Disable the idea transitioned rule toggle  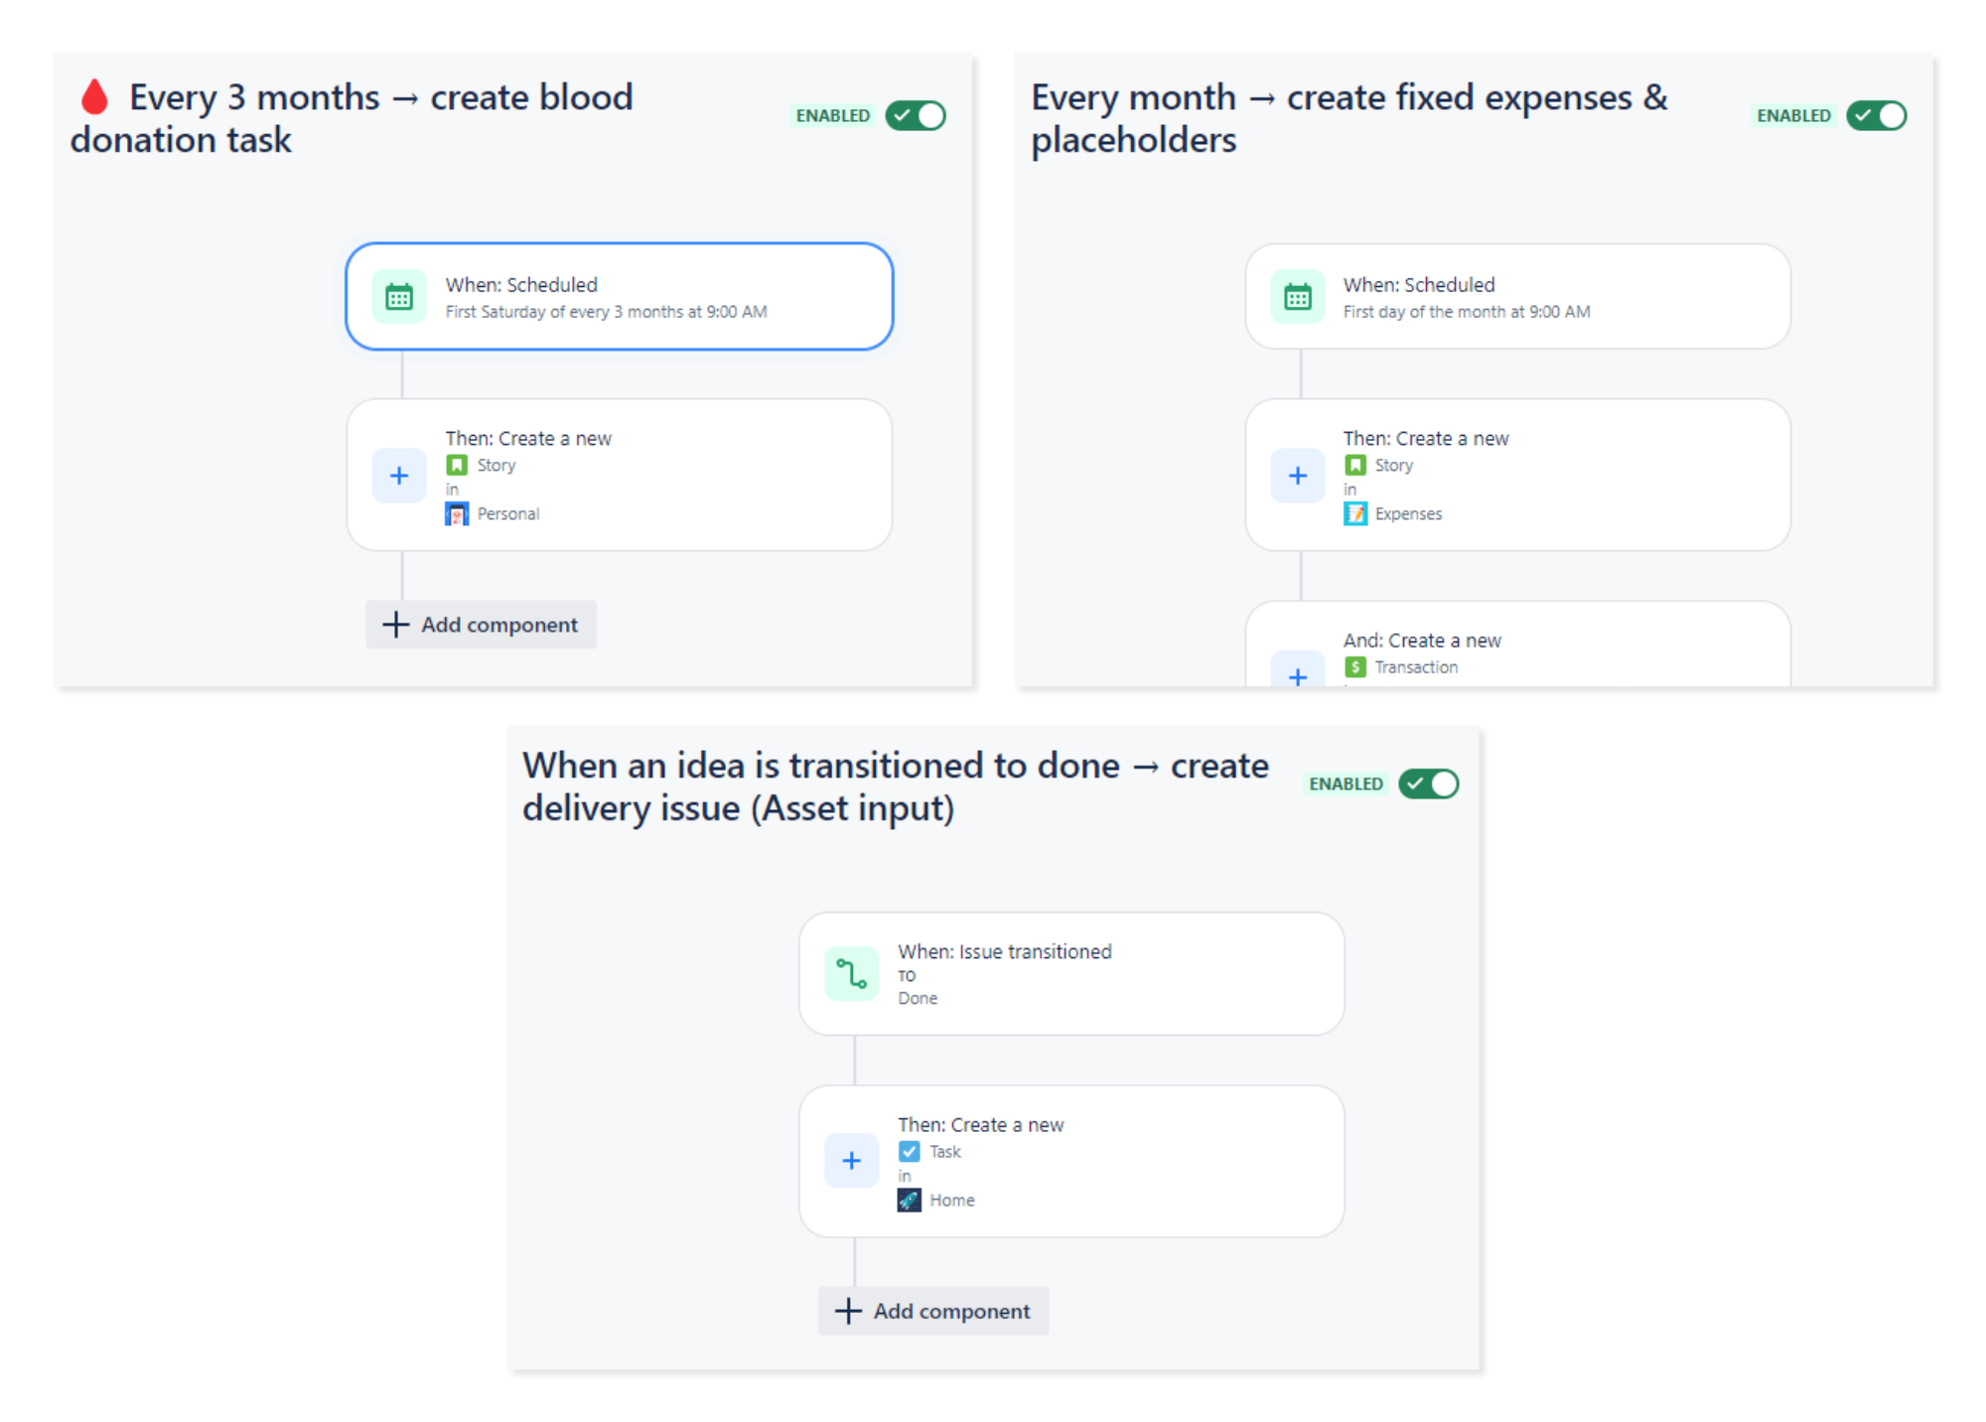[1429, 784]
